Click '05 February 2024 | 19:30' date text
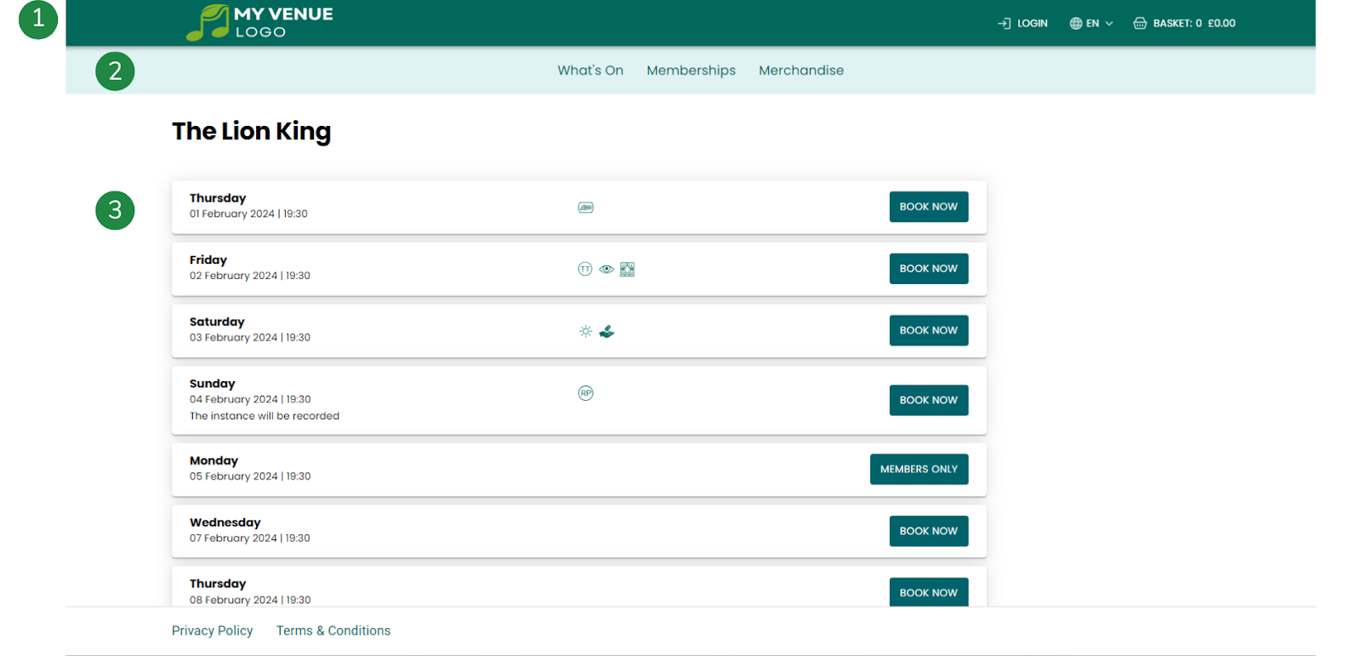The image size is (1361, 656). [x=250, y=476]
